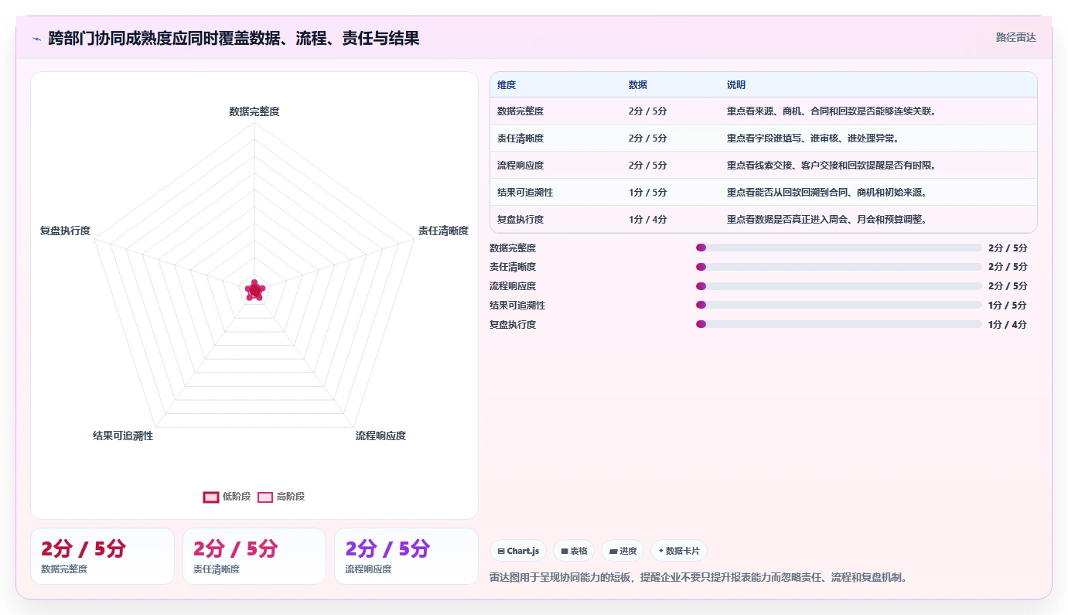Click the 低阶段 legend text
This screenshot has width=1068, height=615.
[237, 497]
